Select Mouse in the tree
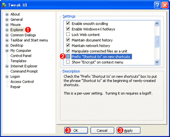The width and height of the screenshot is (170, 137). click(x=16, y=25)
